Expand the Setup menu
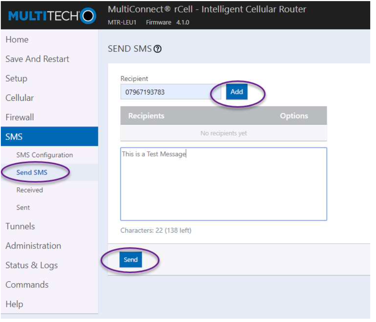376x322 pixels. pyautogui.click(x=16, y=79)
